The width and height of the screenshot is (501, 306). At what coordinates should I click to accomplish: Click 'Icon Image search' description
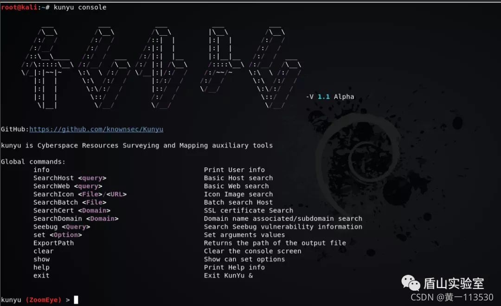click(x=238, y=194)
